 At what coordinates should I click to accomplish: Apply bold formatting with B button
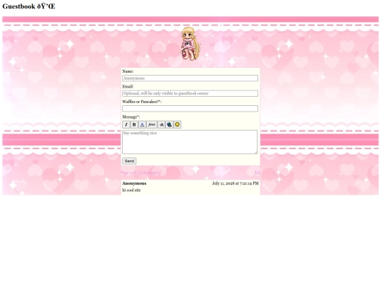click(x=134, y=124)
